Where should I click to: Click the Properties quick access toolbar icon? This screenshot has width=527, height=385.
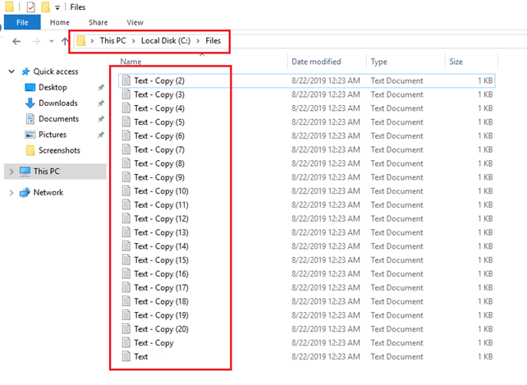click(30, 7)
